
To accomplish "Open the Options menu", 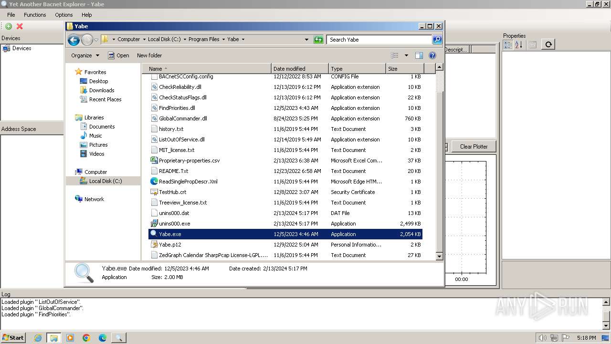I will [x=63, y=15].
